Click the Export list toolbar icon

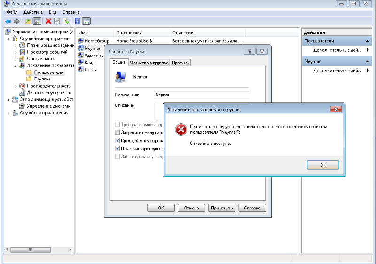click(x=65, y=21)
